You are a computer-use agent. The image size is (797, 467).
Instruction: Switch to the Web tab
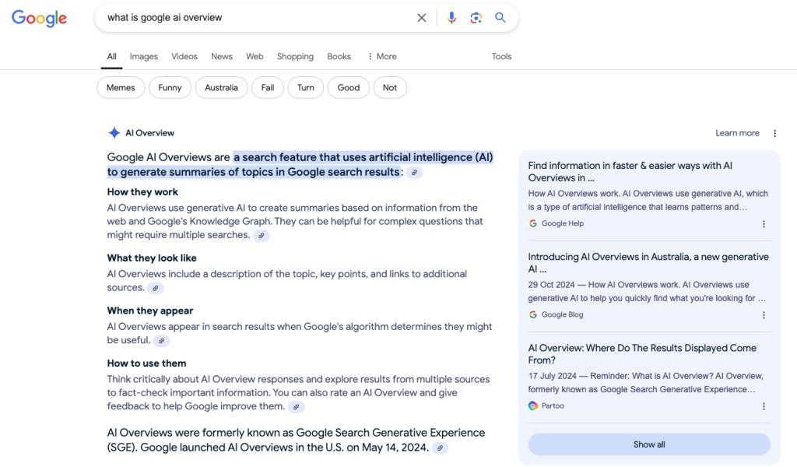coord(255,56)
